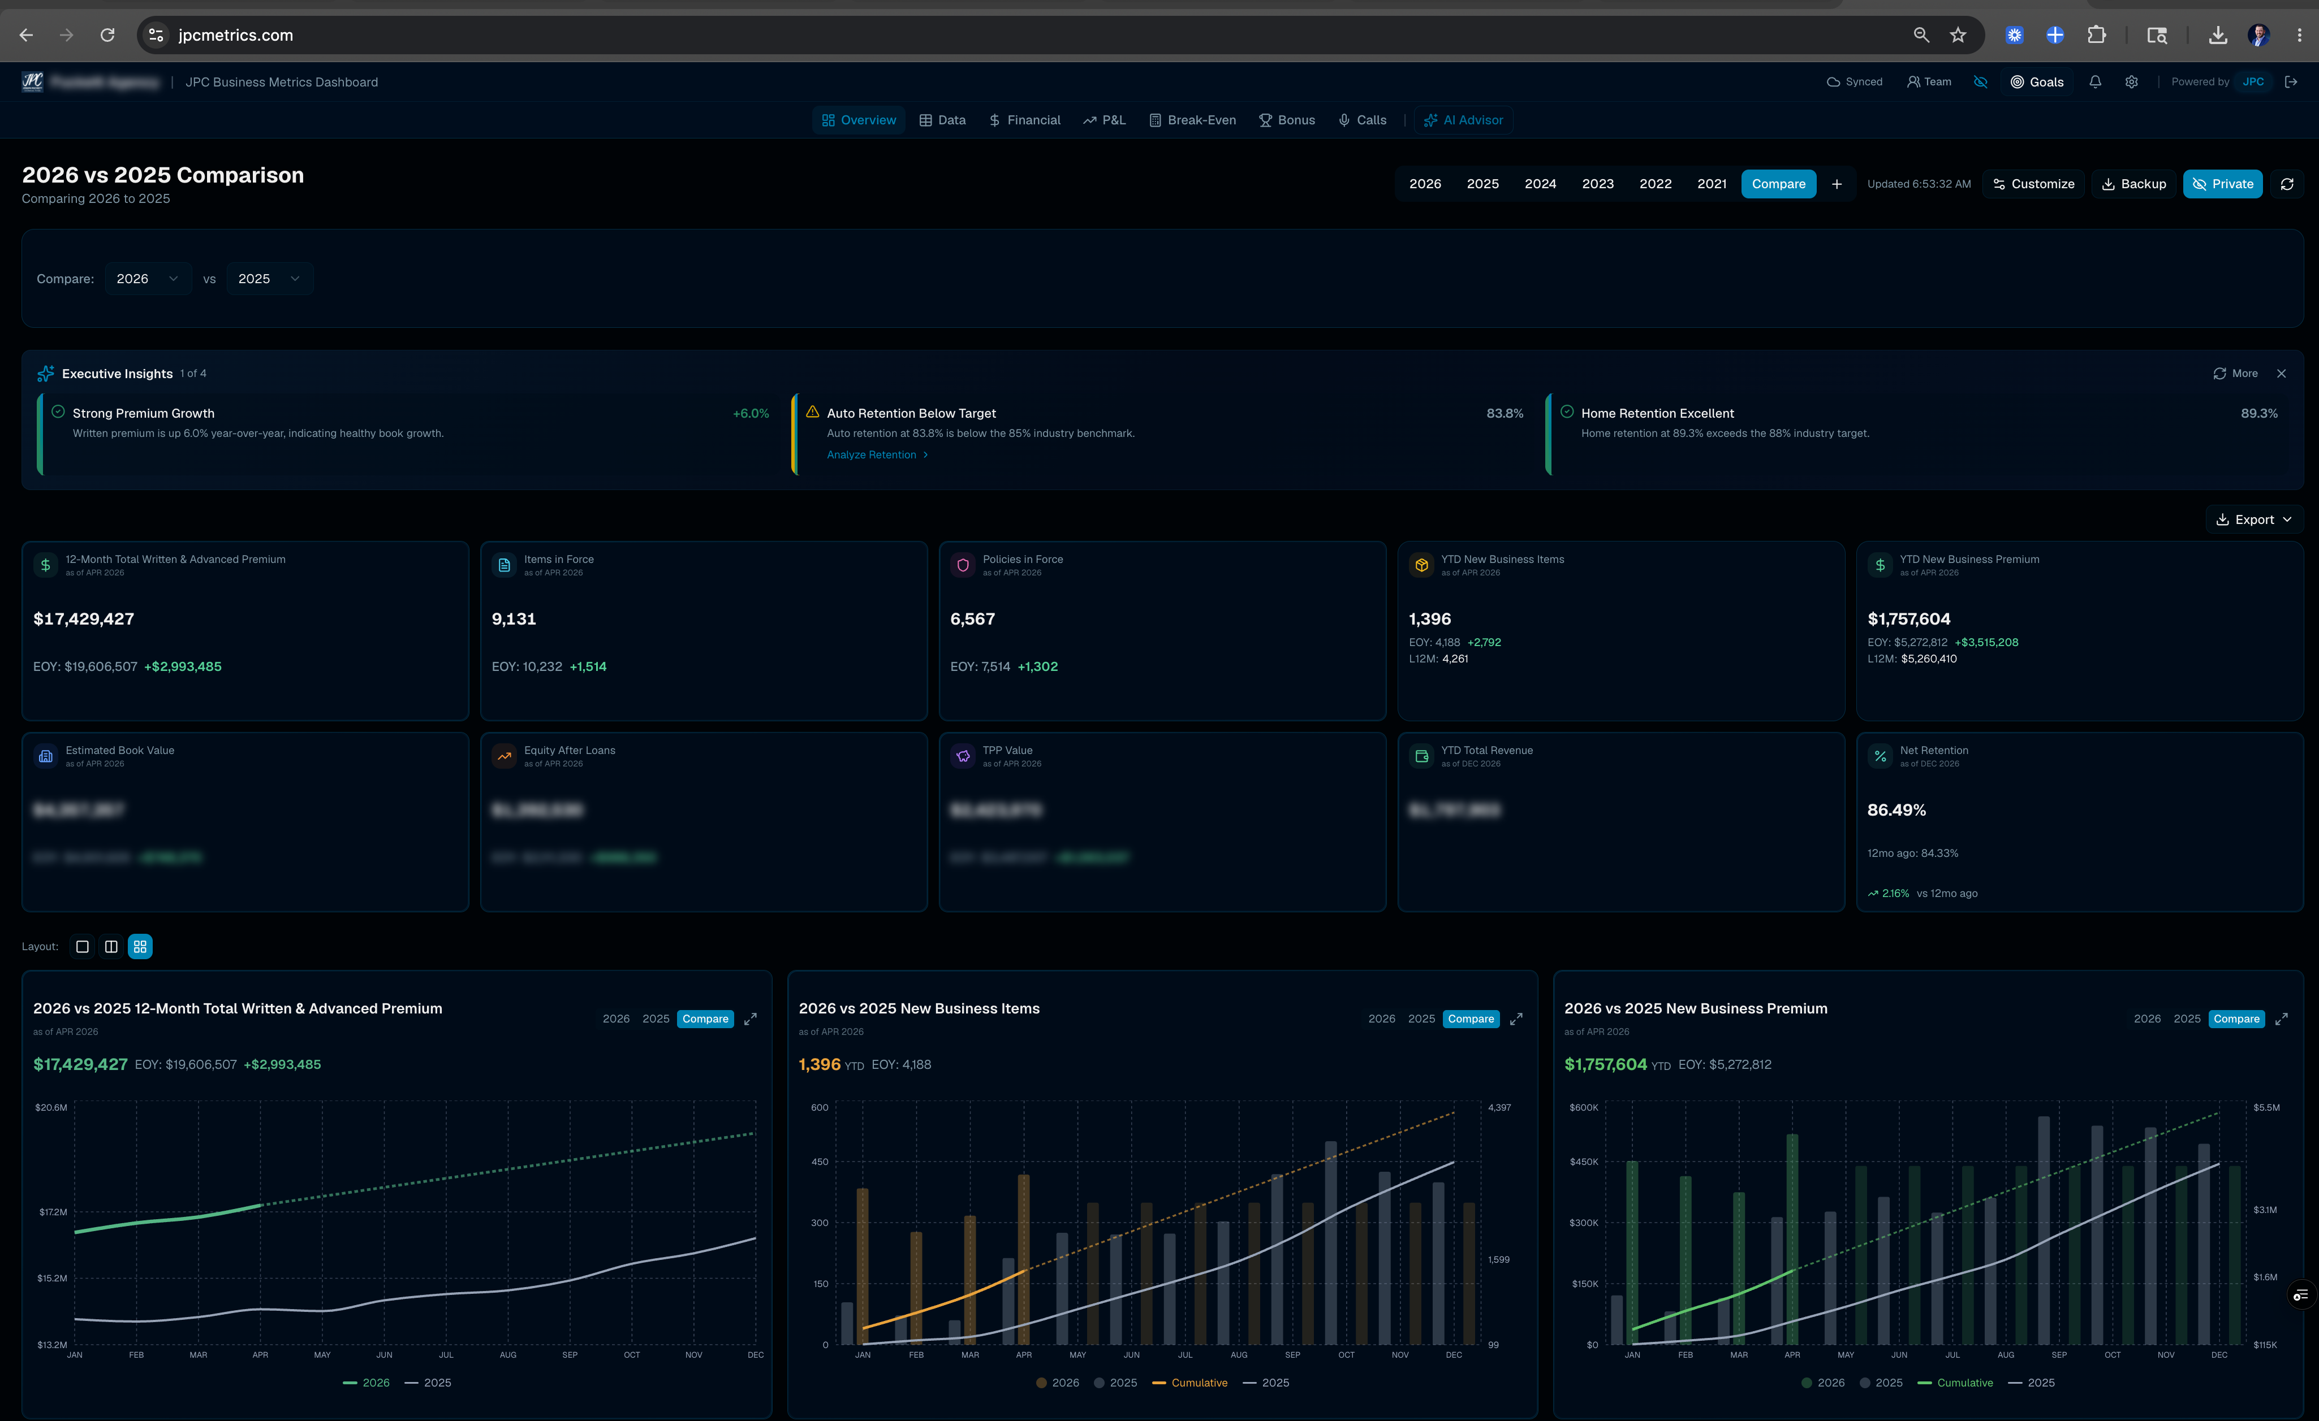Image resolution: width=2319 pixels, height=1421 pixels.
Task: Open notifications bell icon
Action: click(x=2095, y=82)
